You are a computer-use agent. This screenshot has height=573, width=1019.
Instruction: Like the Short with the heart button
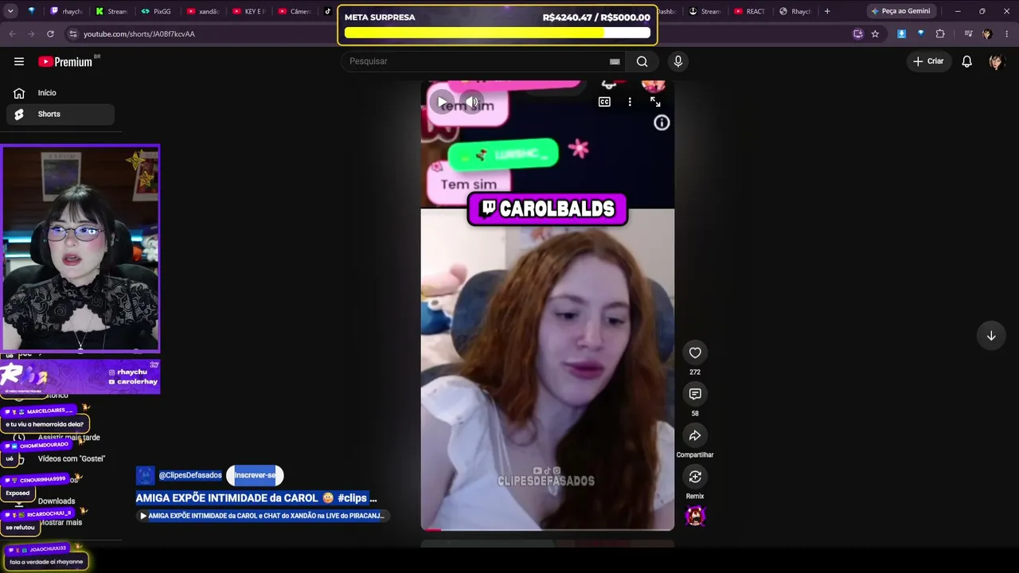695,353
